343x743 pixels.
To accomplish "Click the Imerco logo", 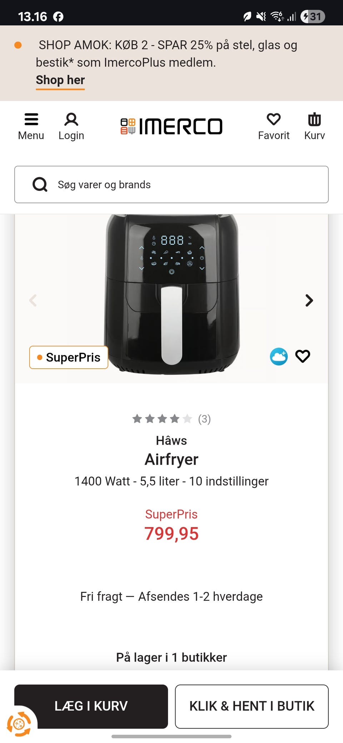I will point(171,126).
